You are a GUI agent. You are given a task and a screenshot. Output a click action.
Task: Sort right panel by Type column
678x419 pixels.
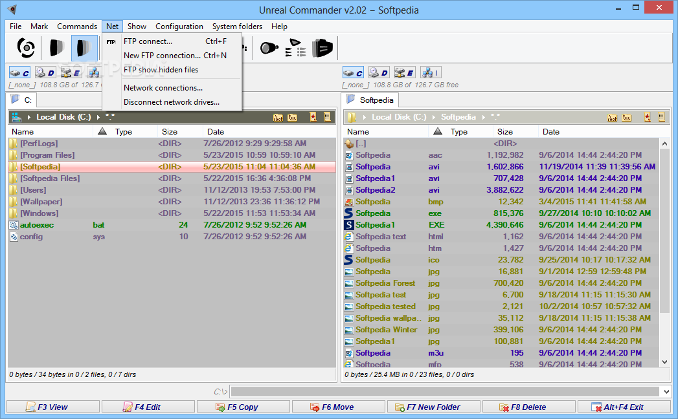(x=460, y=132)
